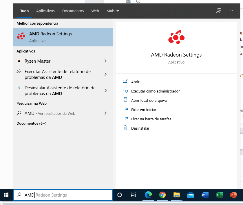Screen dimensions: 243x205
Task: Launch Google Chrome from the taskbar
Action: tap(162, 195)
